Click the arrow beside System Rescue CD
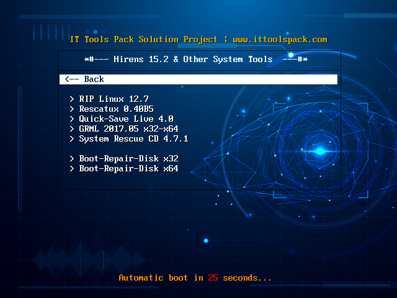The height and width of the screenshot is (298, 397). point(72,139)
